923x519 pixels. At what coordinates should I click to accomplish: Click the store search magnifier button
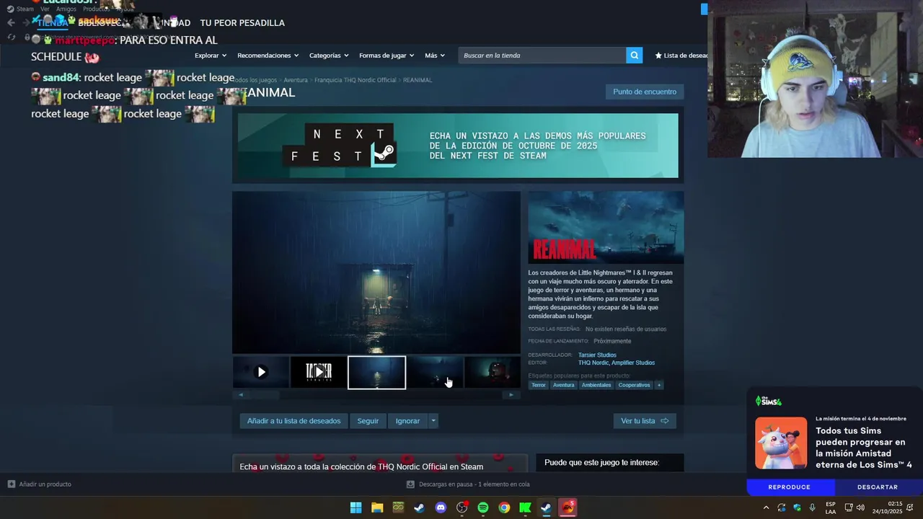(634, 56)
